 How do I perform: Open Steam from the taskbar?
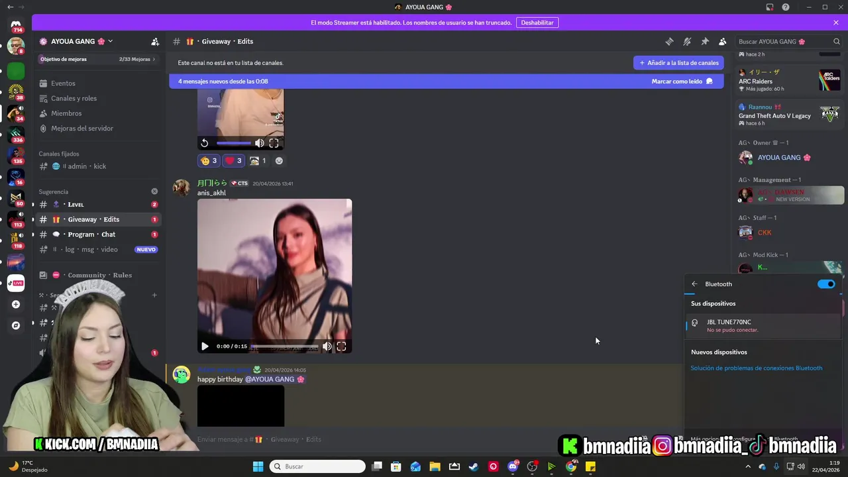[474, 466]
